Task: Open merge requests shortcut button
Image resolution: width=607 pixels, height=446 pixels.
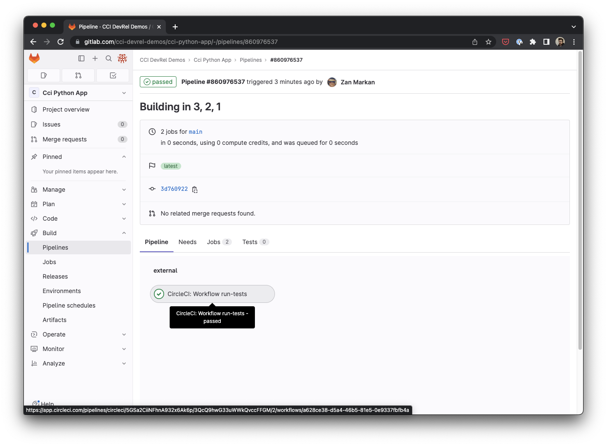Action: tap(78, 75)
